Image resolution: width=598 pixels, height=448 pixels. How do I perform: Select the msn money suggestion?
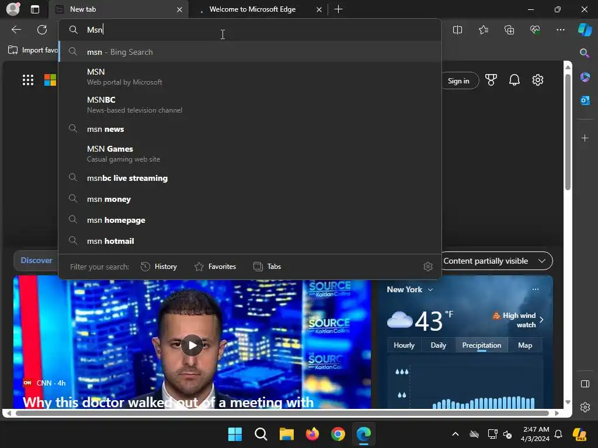pyautogui.click(x=250, y=199)
